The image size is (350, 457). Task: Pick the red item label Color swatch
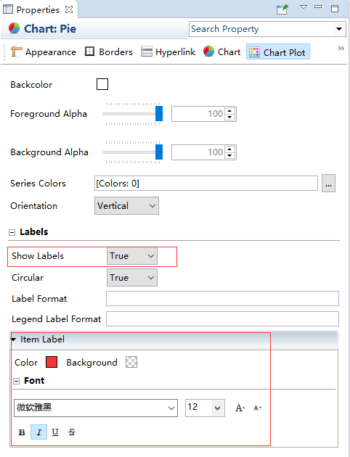tap(52, 362)
